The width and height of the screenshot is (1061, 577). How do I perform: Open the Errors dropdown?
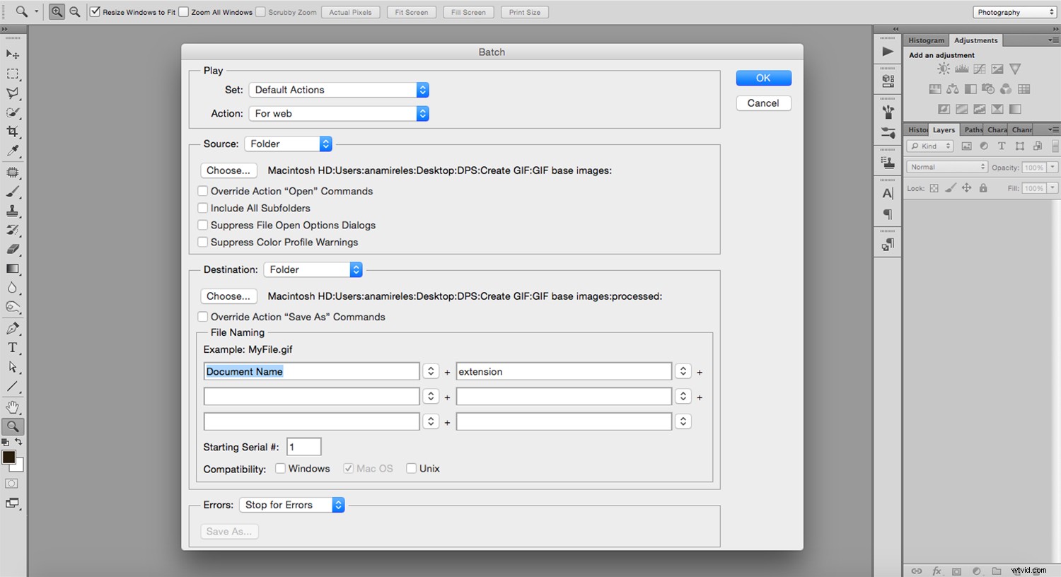[292, 504]
